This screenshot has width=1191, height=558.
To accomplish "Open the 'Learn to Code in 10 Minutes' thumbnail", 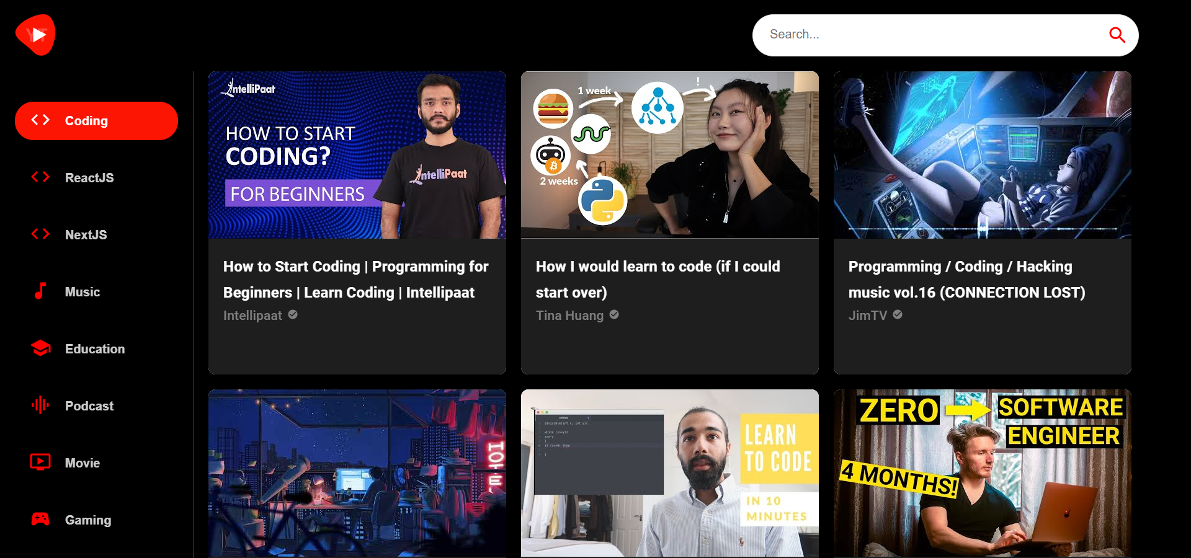I will coord(669,472).
